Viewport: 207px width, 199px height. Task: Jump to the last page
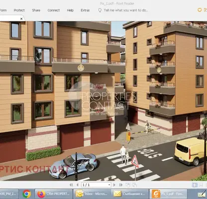121,185
